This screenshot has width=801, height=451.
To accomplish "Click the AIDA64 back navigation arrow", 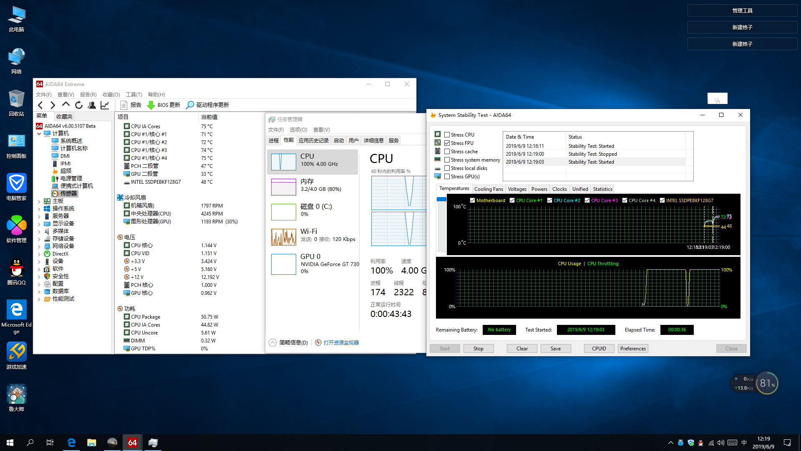I will coord(40,105).
